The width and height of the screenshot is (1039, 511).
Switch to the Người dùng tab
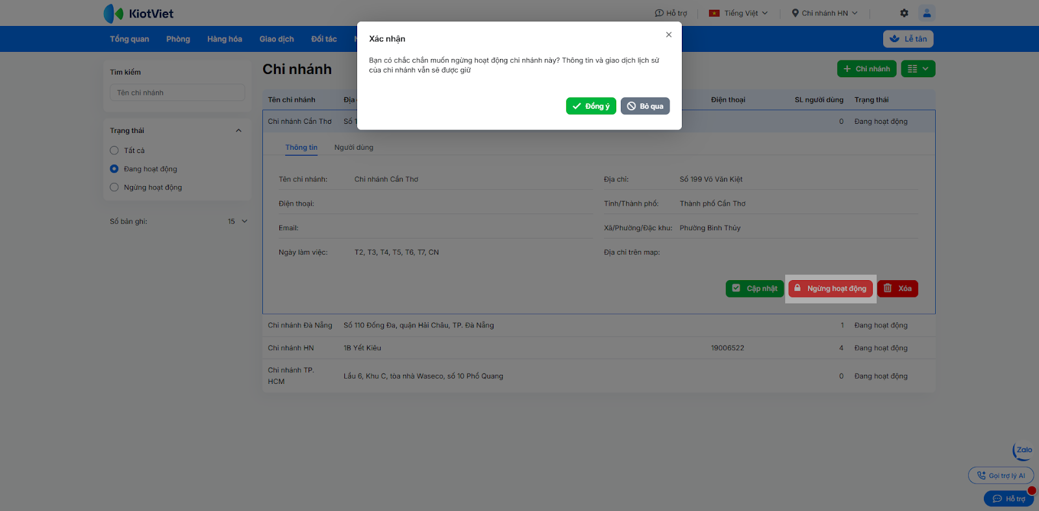(x=354, y=148)
